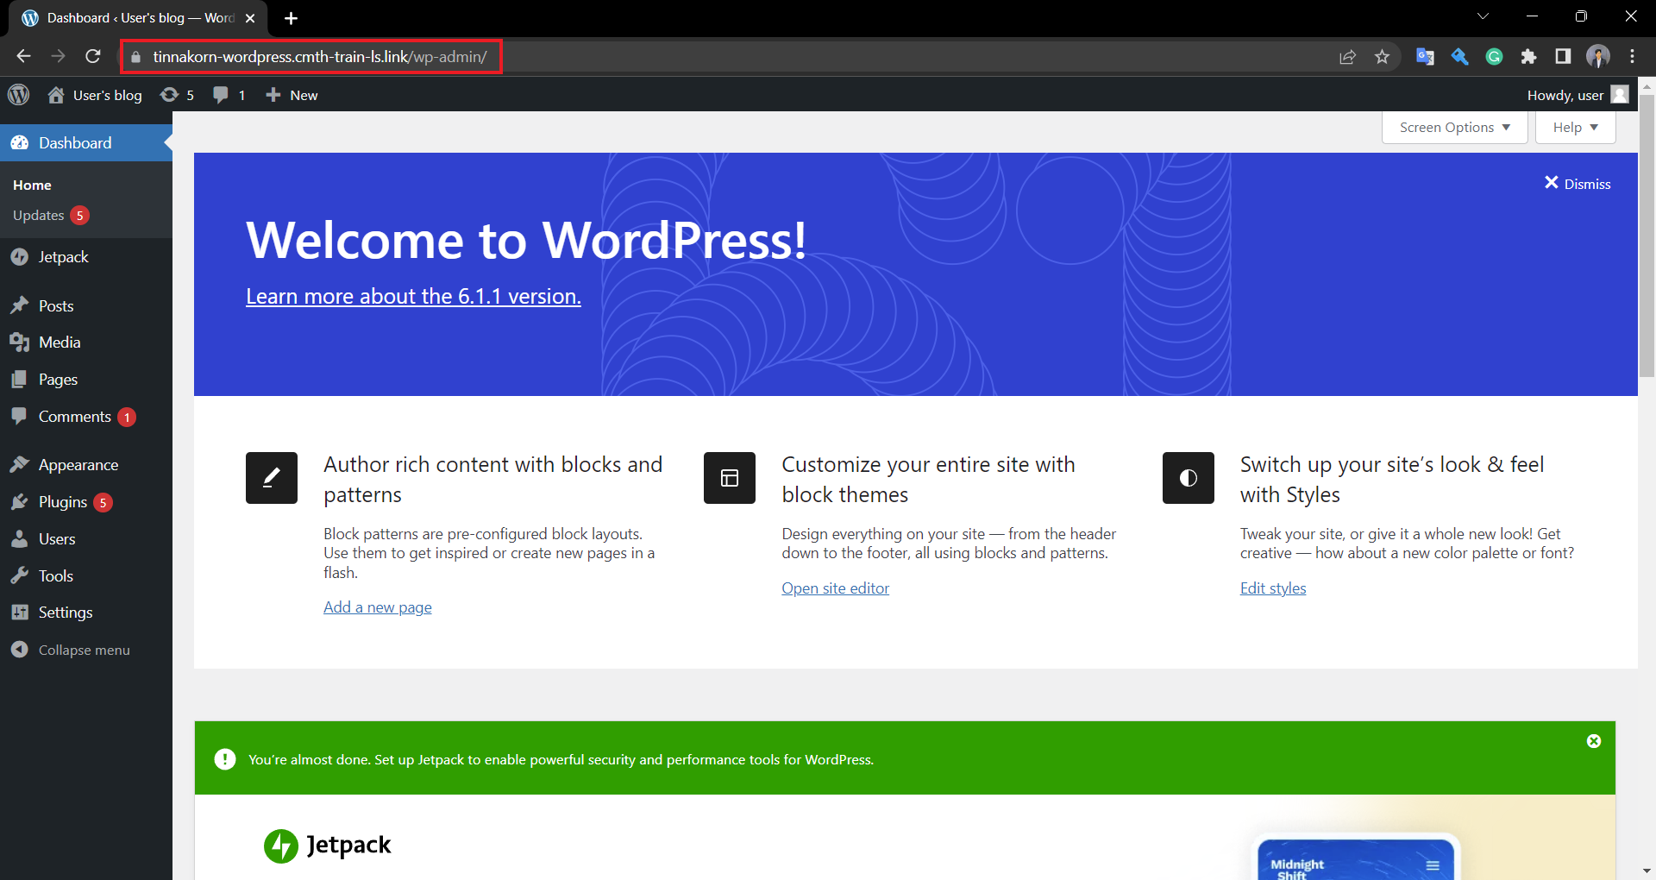
Task: Open the Grammarly extension icon
Action: click(x=1494, y=57)
